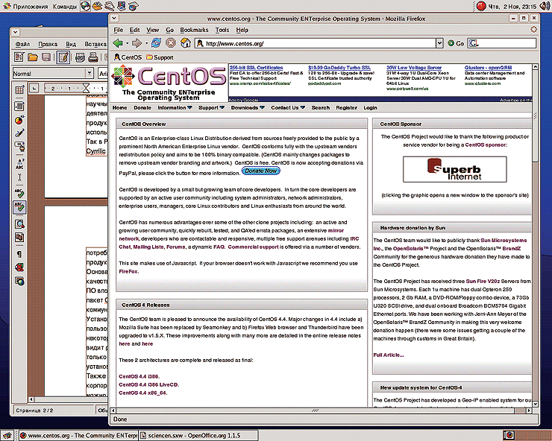The image size is (552, 441).
Task: Click Open File folder icon in OpenOffice
Action: [33, 57]
